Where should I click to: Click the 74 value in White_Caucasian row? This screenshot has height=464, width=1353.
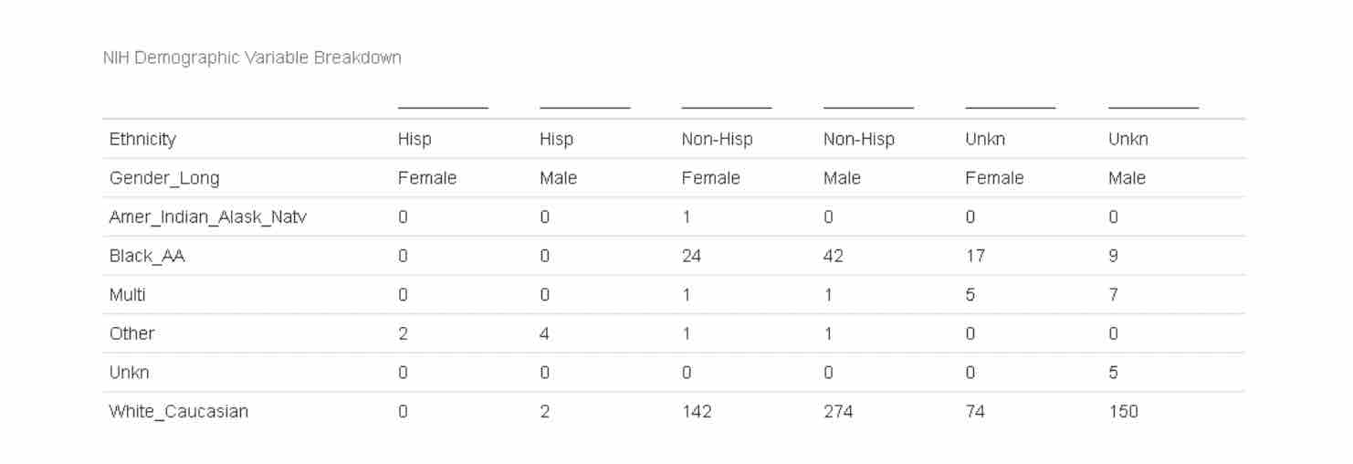[976, 411]
